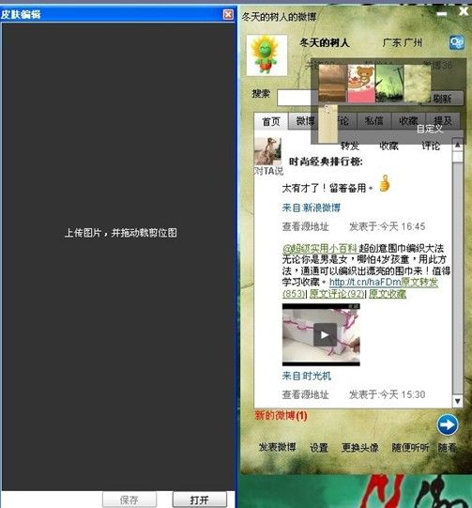Viewport: 472px width, 508px height.
Task: Click 原文收藏 link
Action: (388, 294)
